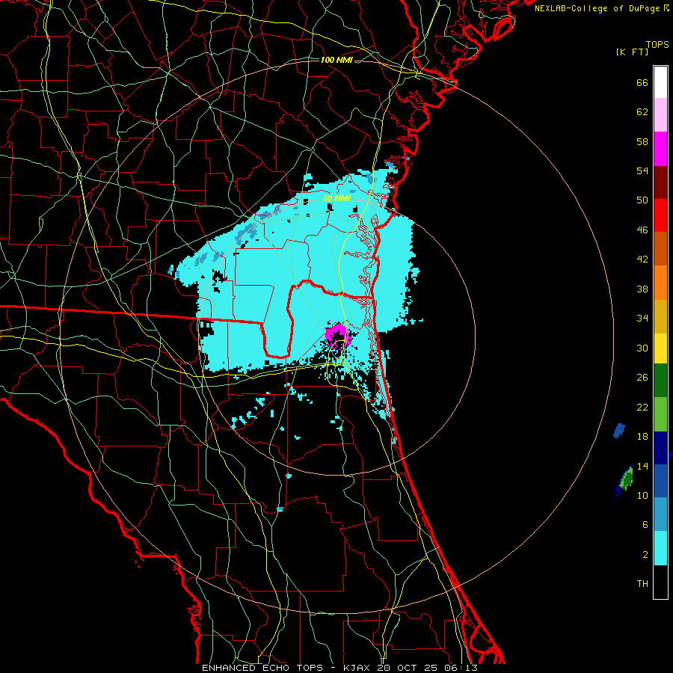The image size is (673, 673).
Task: Click the dark red 54 K FT legend swatch
Action: tap(660, 182)
